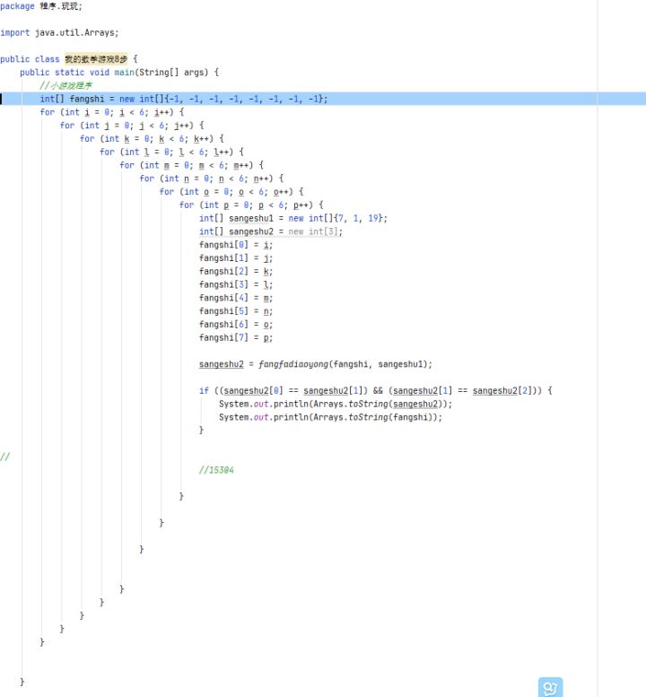
Task: Click the if condition comparing sangeshu2 elements
Action: click(375, 391)
